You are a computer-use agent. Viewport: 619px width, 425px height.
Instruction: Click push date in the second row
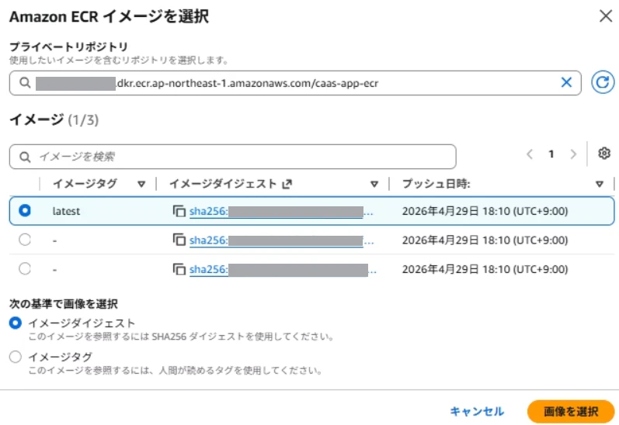click(x=485, y=240)
